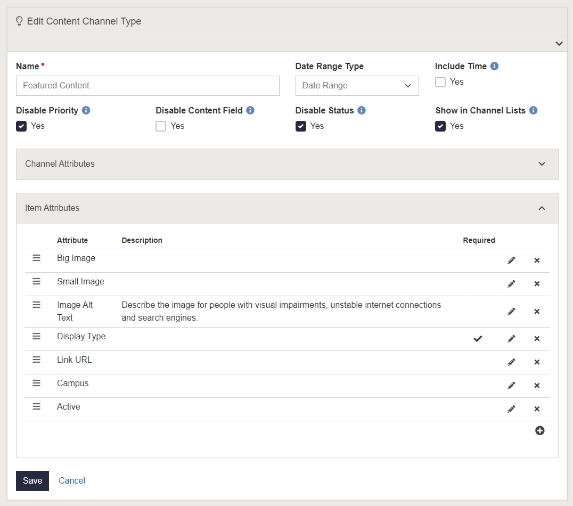Delete the Big Image attribute
The image size is (573, 506).
point(537,260)
